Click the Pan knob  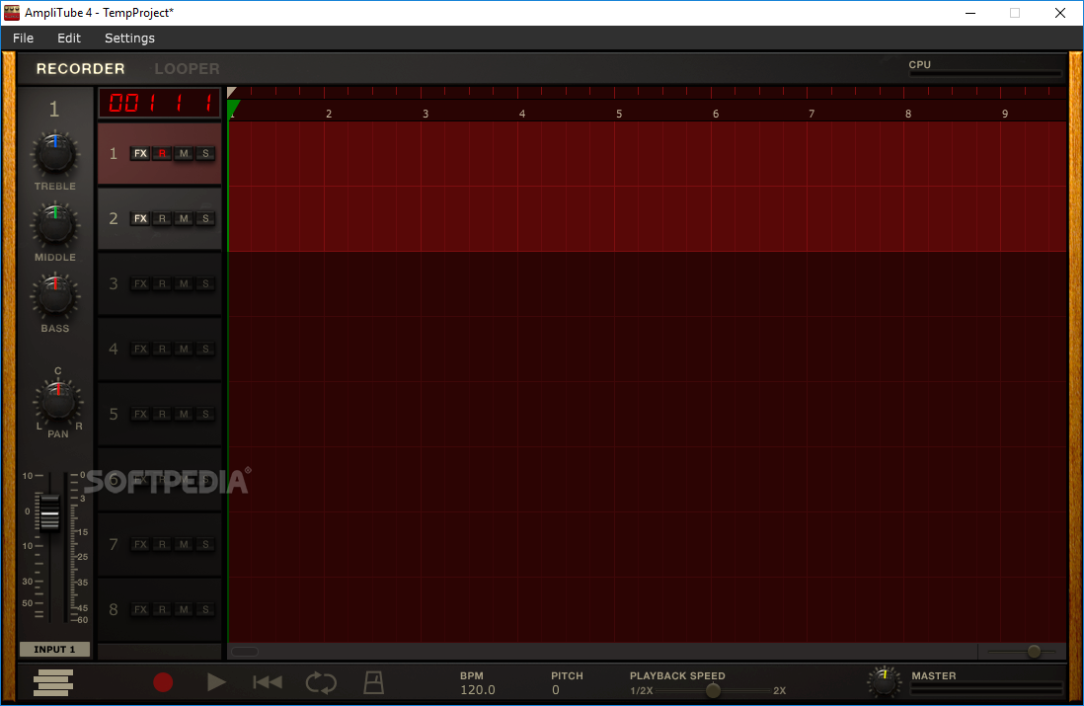coord(58,401)
